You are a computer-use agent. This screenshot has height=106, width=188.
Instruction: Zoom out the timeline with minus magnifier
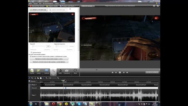coord(46,78)
